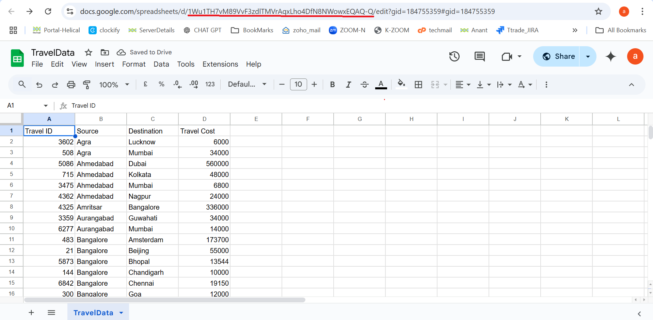Image resolution: width=653 pixels, height=320 pixels.
Task: Open the Extensions menu
Action: 220,64
